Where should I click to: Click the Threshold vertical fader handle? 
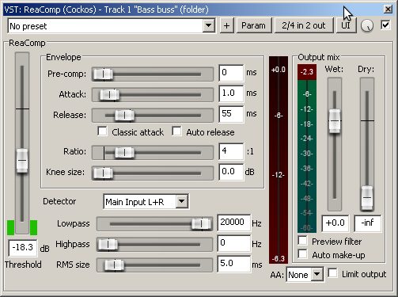pos(22,161)
